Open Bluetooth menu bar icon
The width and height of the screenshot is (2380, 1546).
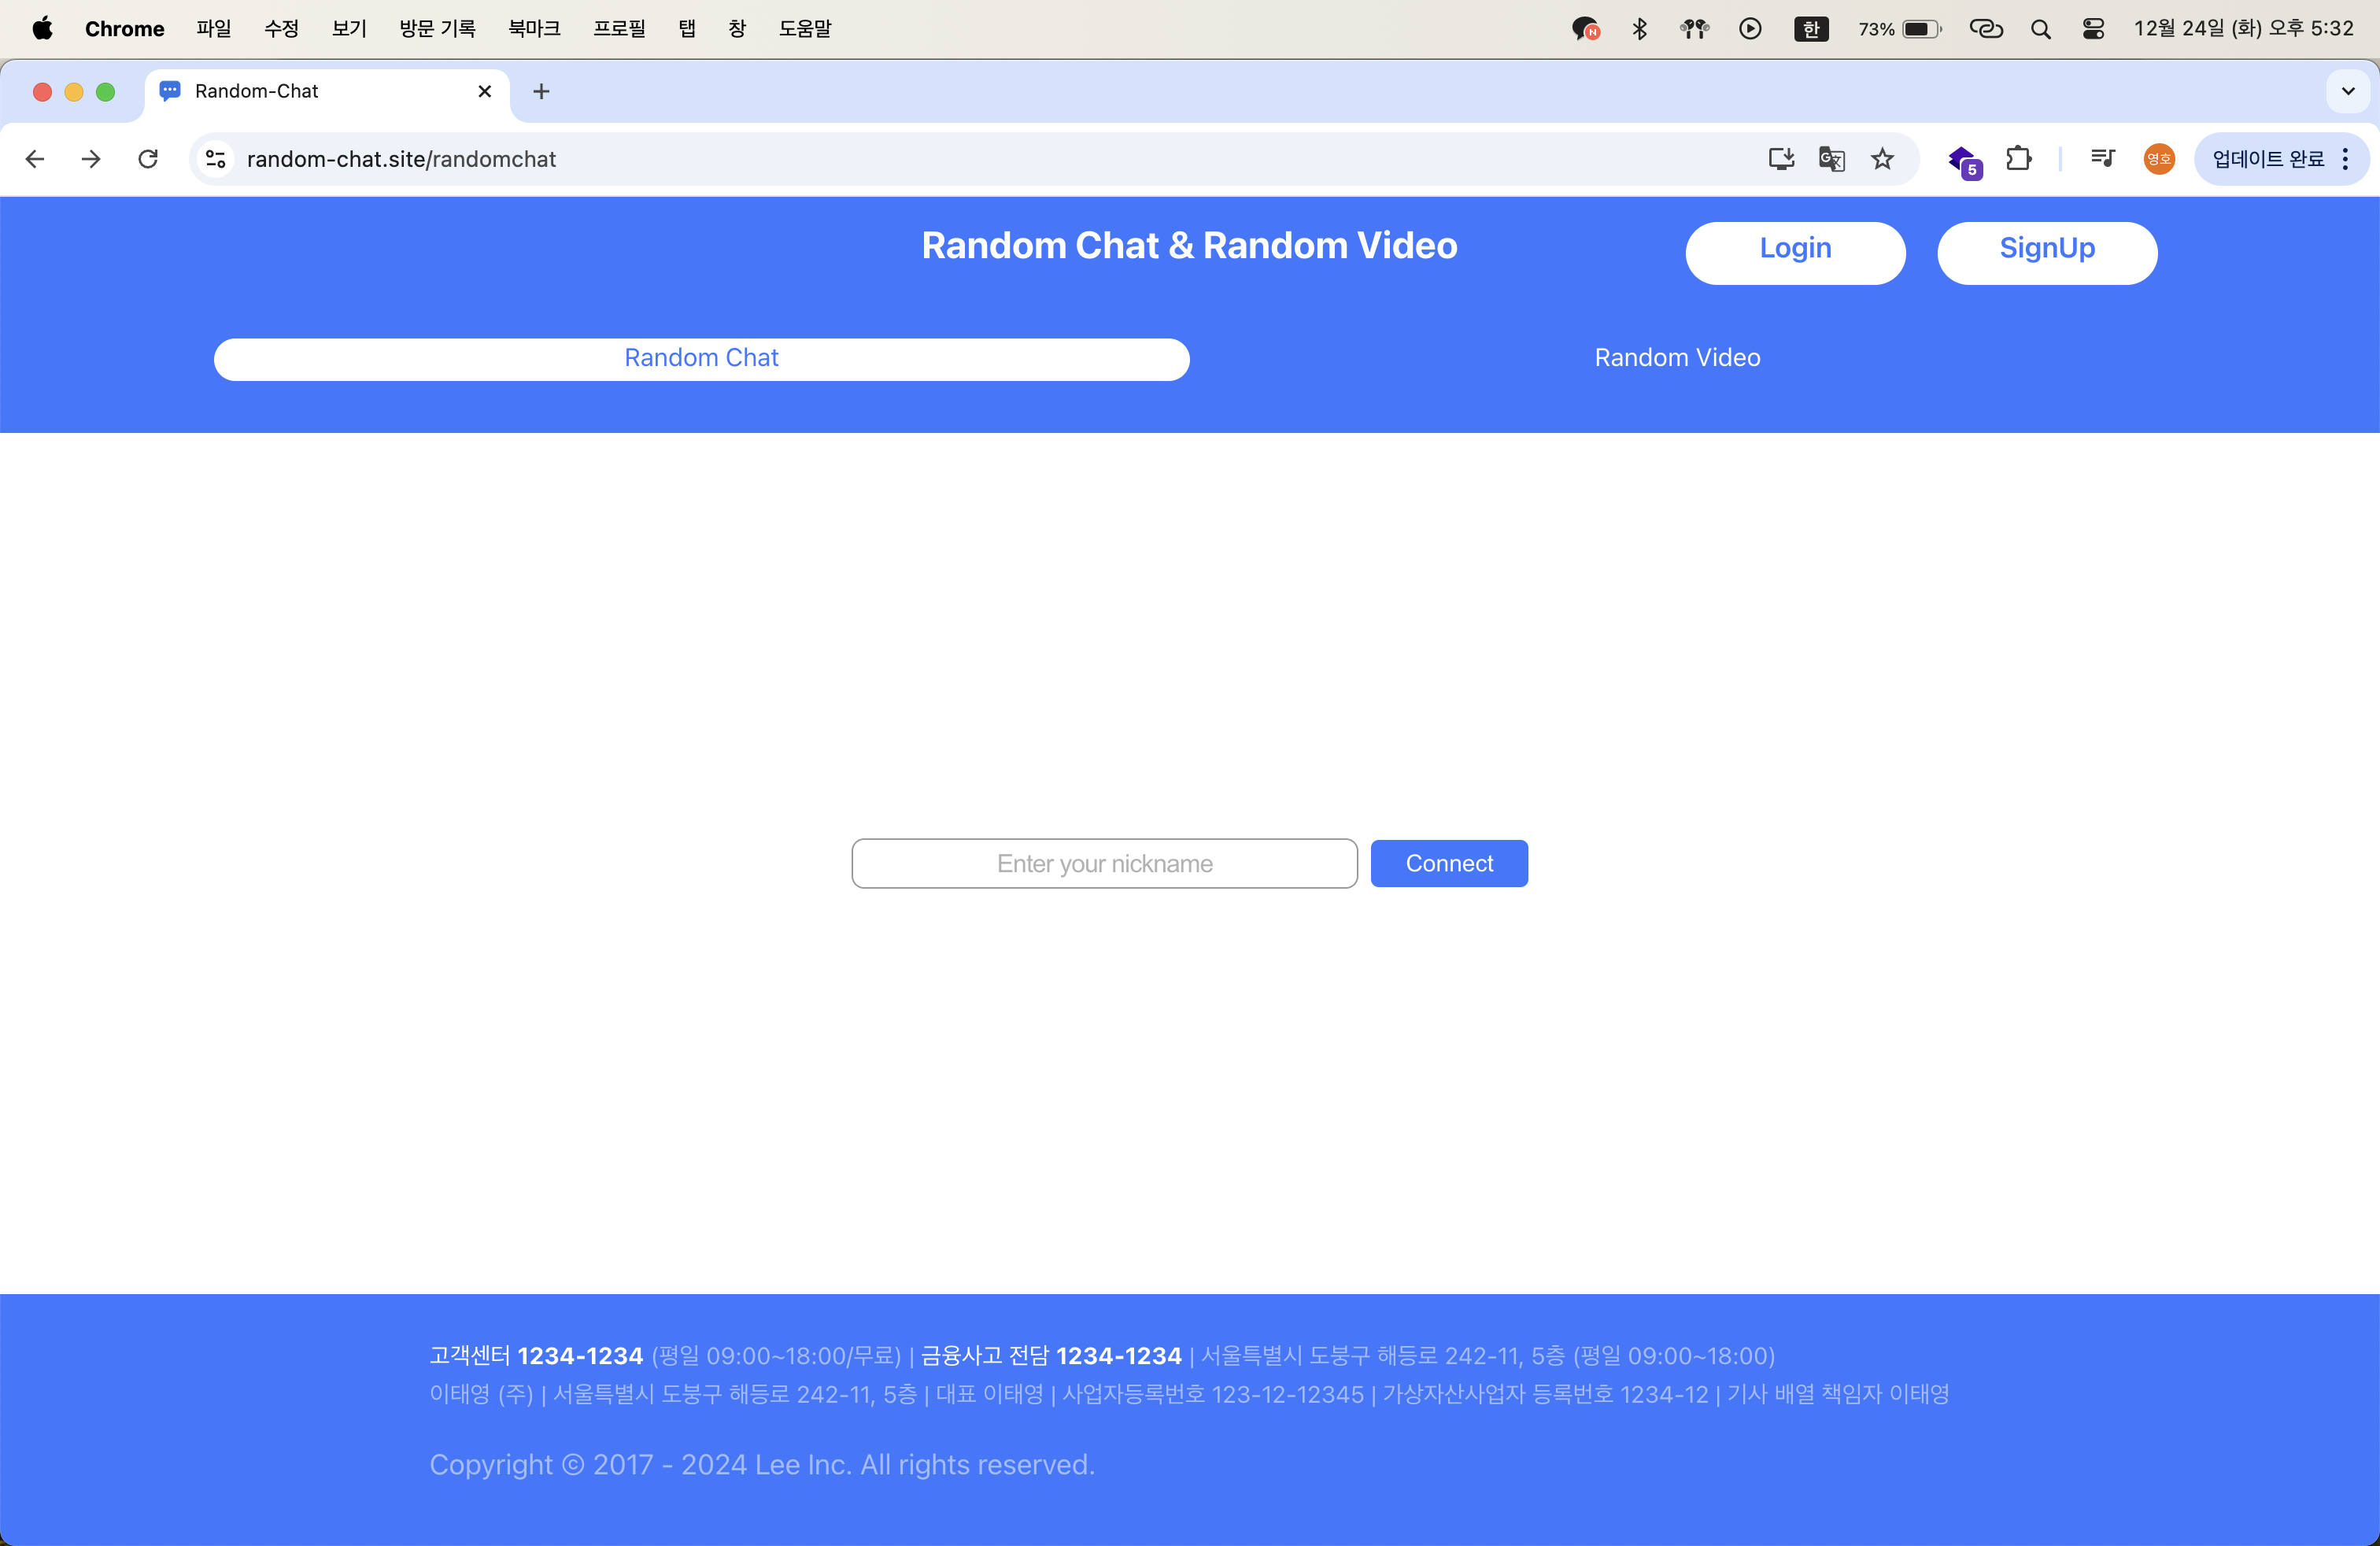coord(1640,29)
